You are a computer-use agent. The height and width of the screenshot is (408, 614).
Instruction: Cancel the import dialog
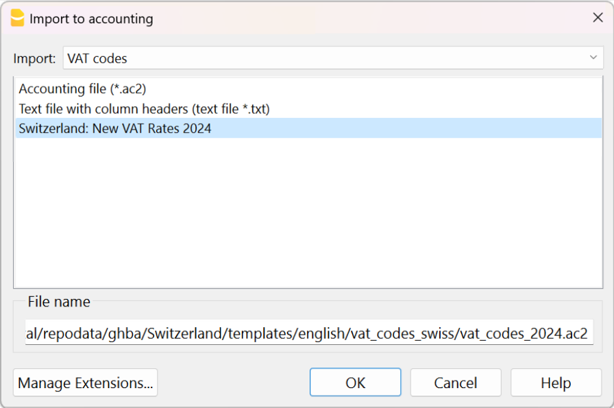tap(455, 383)
